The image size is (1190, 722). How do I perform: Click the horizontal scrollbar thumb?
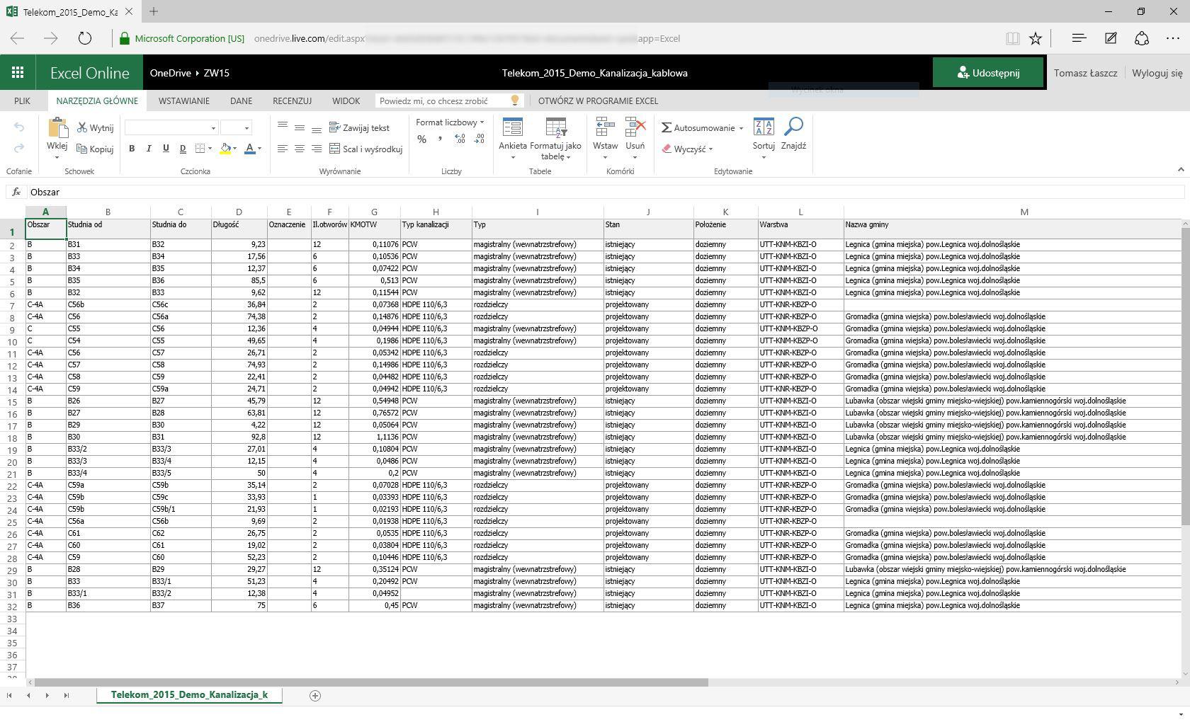tap(371, 682)
